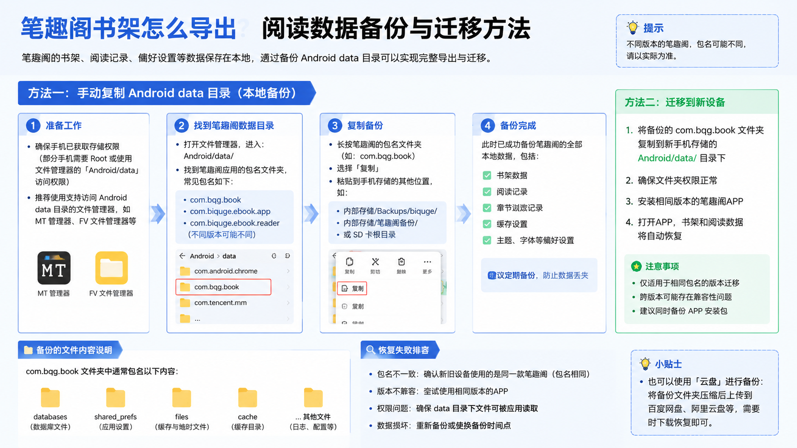Click the folder icon of the com.android.chrome row
The image size is (797, 448).
coord(185,271)
